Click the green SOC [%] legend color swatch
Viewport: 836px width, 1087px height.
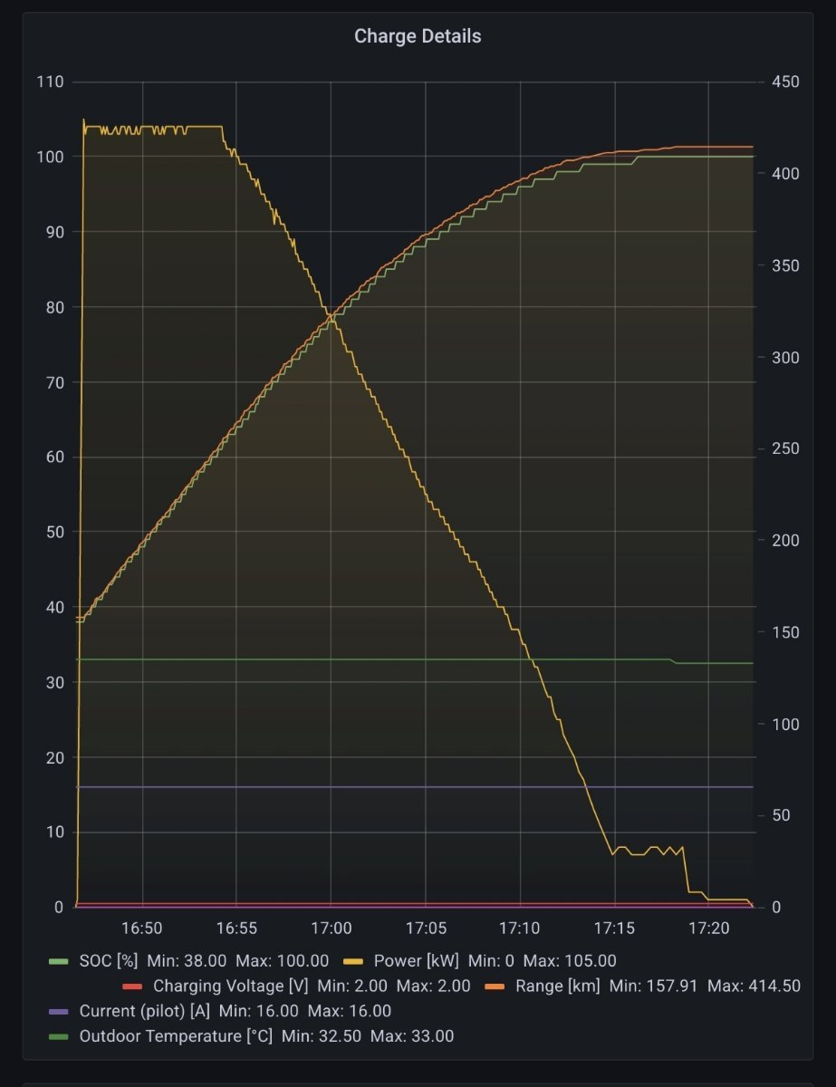click(x=58, y=961)
